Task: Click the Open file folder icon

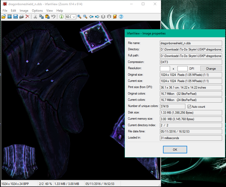Action: tap(4, 17)
